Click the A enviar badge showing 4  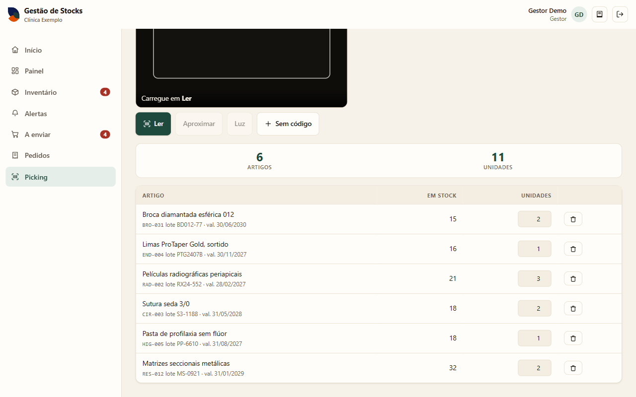coord(105,134)
